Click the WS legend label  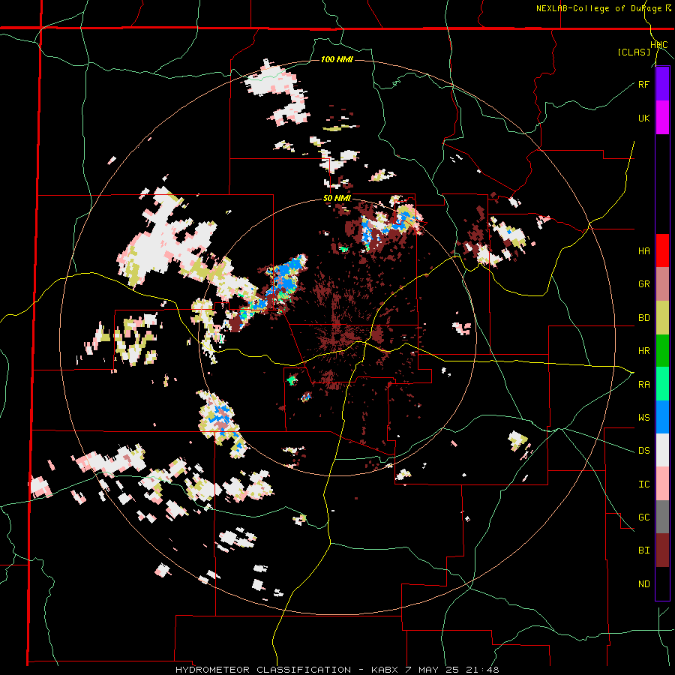click(643, 418)
